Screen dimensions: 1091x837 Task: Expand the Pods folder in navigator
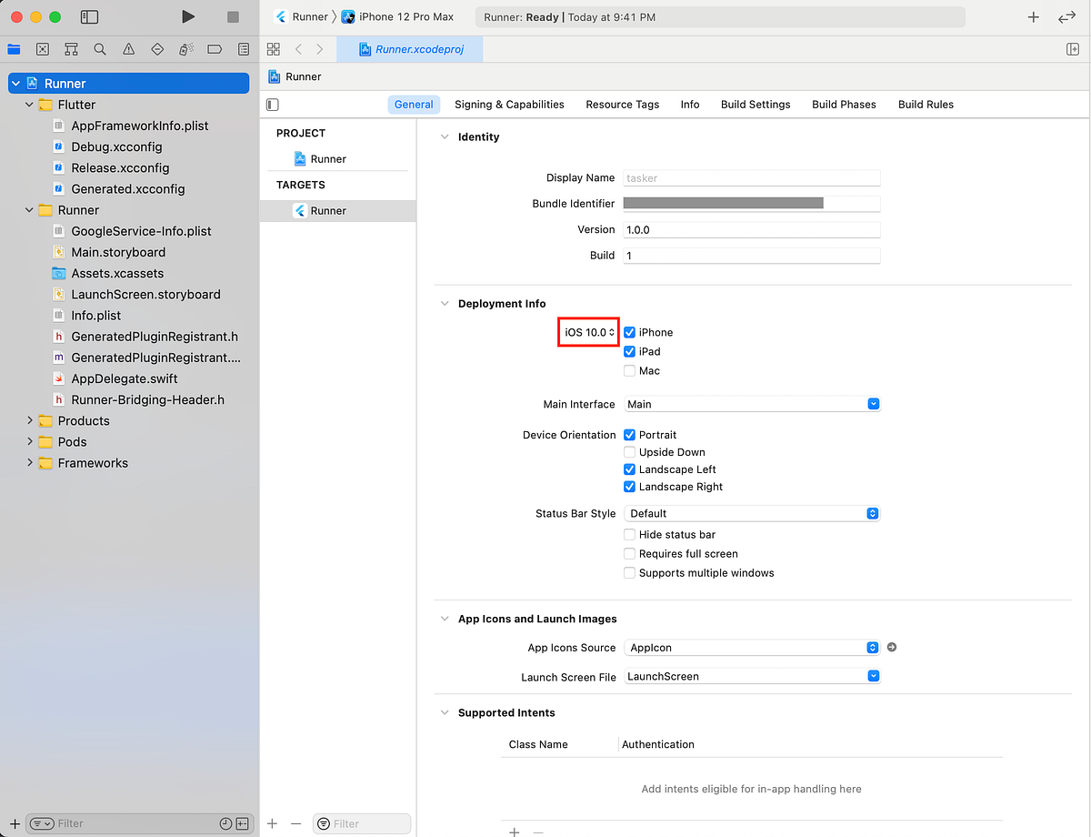[x=30, y=442]
